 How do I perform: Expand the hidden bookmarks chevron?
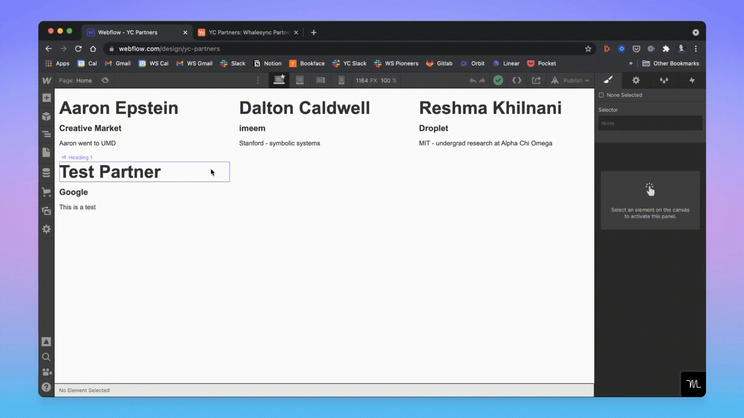[x=631, y=63]
